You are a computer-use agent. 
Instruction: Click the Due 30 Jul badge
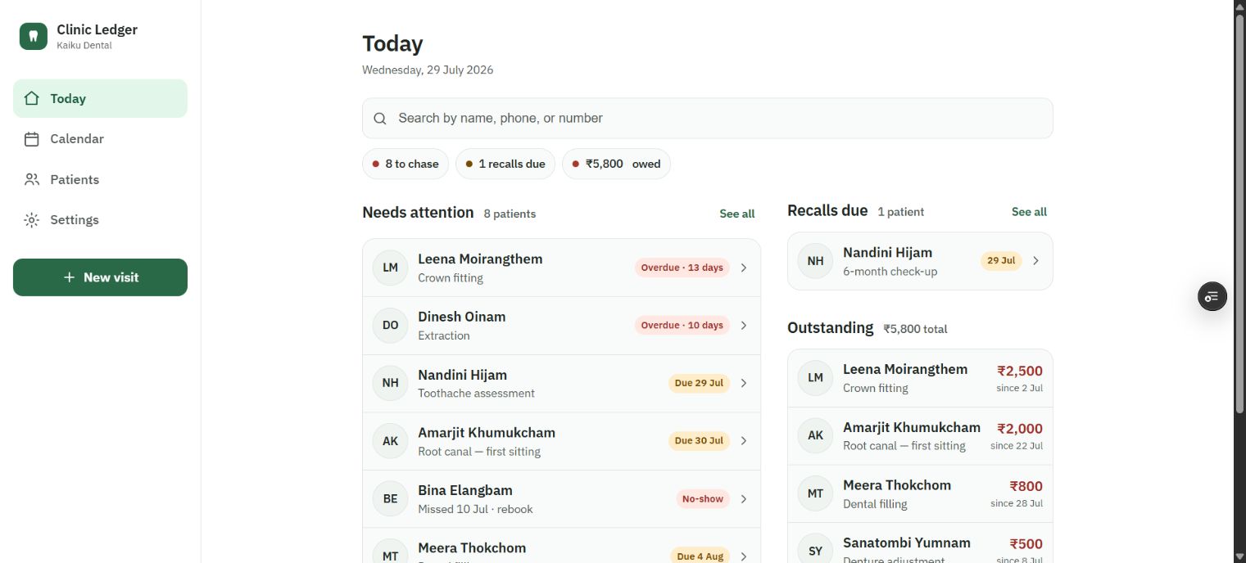click(699, 441)
